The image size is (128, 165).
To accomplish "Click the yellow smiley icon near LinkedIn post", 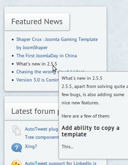I will [x=17, y=163].
